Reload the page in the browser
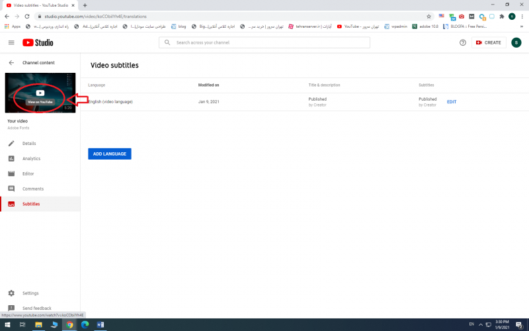The image size is (529, 331). point(27,16)
